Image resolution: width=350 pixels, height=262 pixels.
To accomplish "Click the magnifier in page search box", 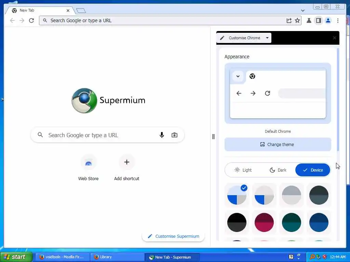I will click(x=40, y=135).
